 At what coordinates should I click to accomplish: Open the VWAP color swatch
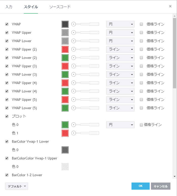click(x=65, y=24)
